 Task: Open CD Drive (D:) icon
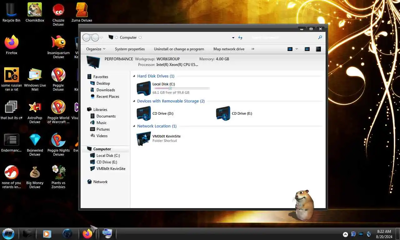coord(144,113)
